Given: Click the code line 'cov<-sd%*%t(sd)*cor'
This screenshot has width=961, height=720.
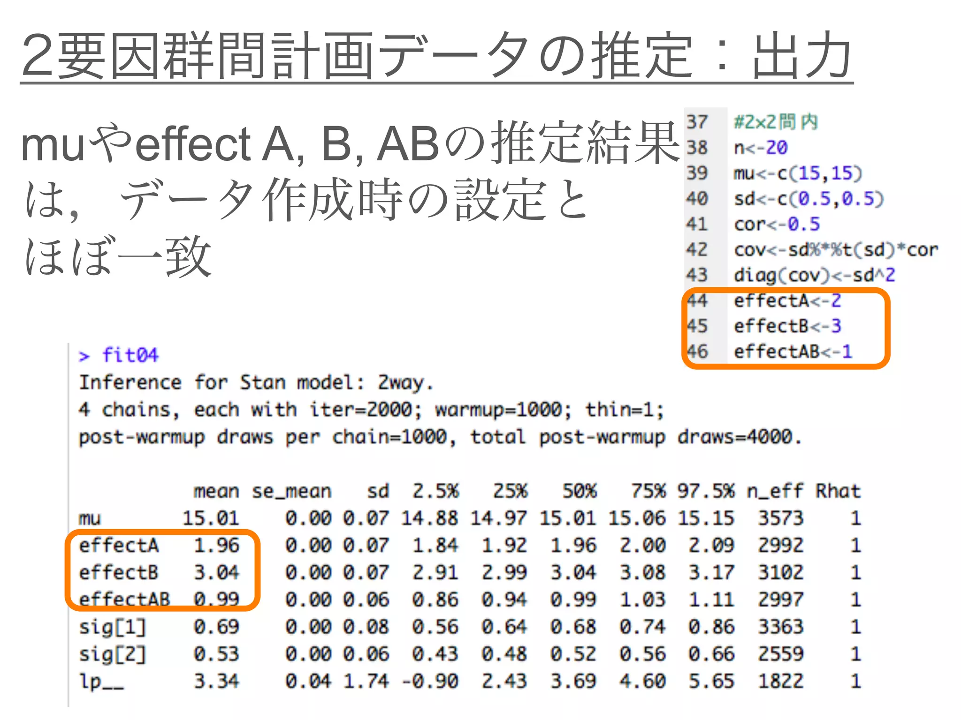Looking at the screenshot, I should 836,249.
